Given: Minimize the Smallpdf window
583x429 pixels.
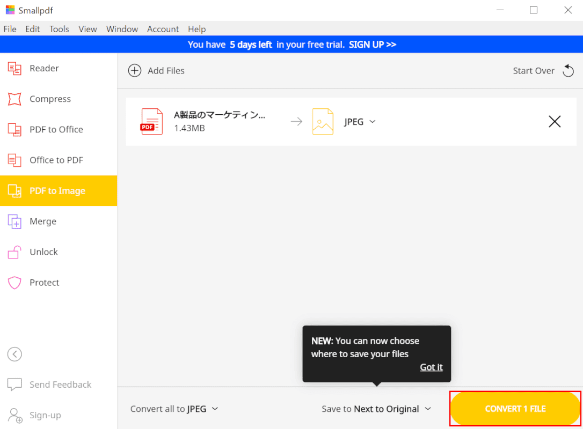Looking at the screenshot, I should [x=500, y=10].
